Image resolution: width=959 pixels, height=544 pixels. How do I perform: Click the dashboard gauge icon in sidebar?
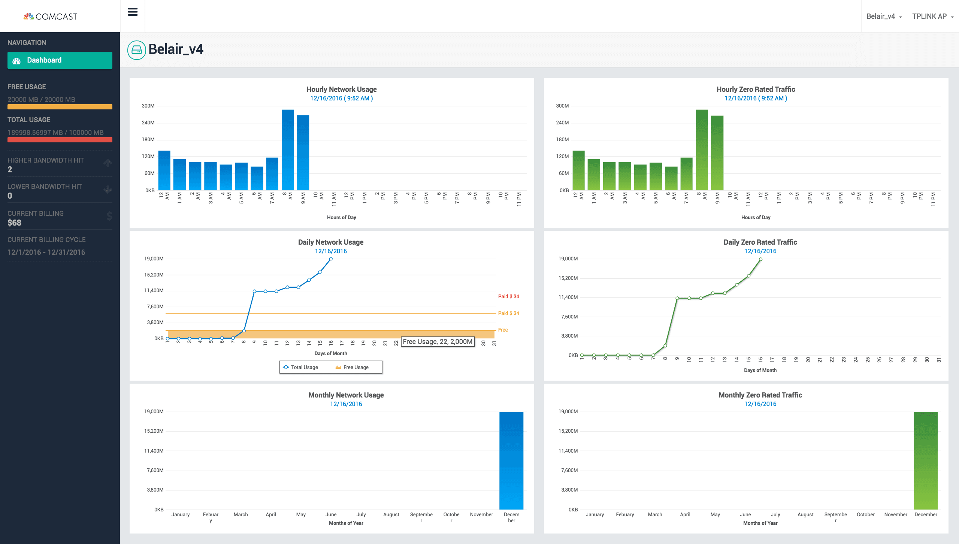pos(16,61)
